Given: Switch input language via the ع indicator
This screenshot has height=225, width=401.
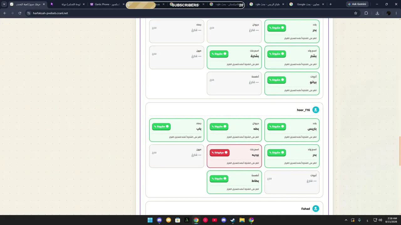Looking at the screenshot, I should tap(367, 220).
